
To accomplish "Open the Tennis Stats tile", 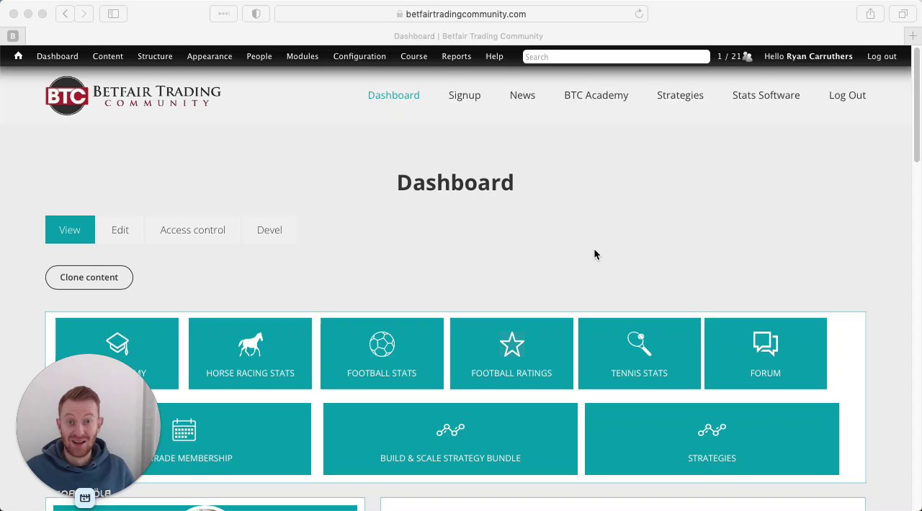I will click(x=639, y=353).
